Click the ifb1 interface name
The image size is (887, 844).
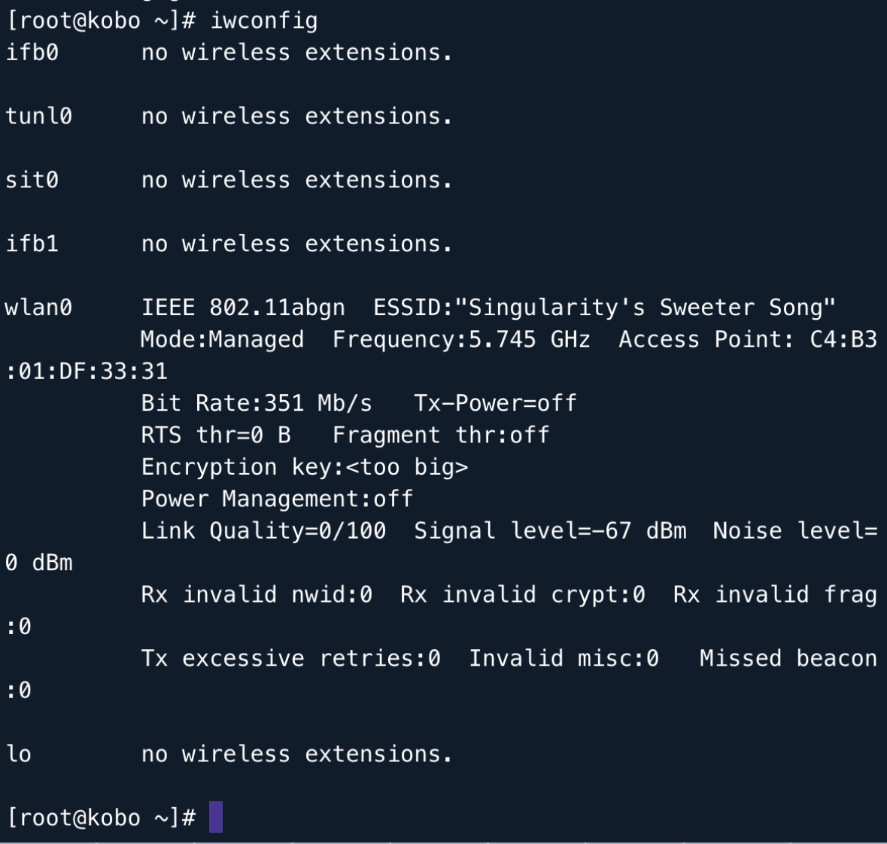32,244
